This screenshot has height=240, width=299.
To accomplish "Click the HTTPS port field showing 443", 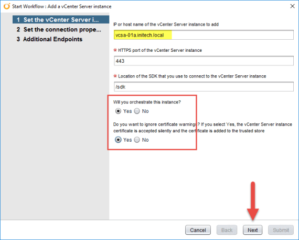I will point(204,61).
